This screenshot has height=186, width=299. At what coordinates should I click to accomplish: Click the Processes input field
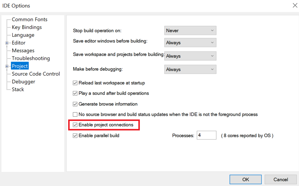[x=206, y=135]
